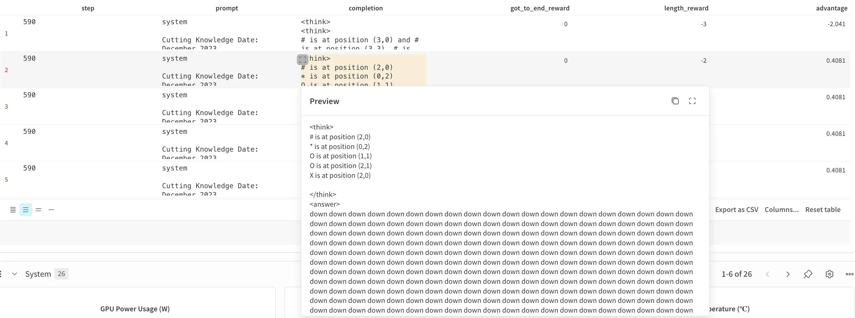The height and width of the screenshot is (318, 855).
Task: Open the table settings gear
Action: 829,274
